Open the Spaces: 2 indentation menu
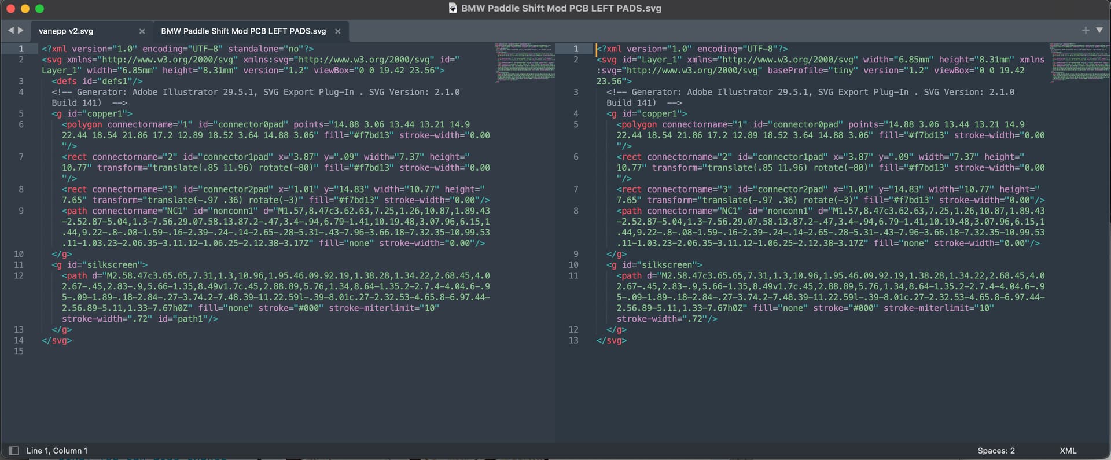1111x460 pixels. click(x=996, y=451)
